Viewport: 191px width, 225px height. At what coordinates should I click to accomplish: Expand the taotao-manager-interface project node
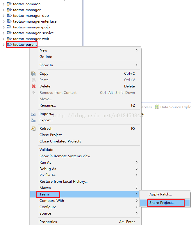(x=3, y=21)
